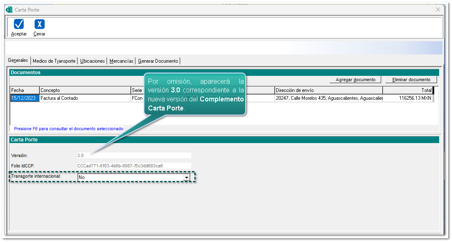Click the Versión field showing 3.0
Screen dimensions: 452x242
134,155
